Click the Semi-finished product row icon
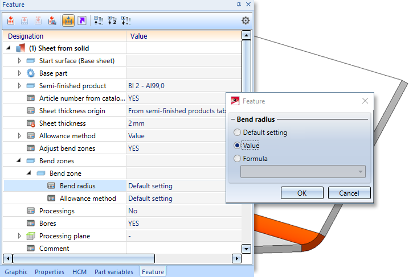The image size is (413, 277). coord(31,86)
